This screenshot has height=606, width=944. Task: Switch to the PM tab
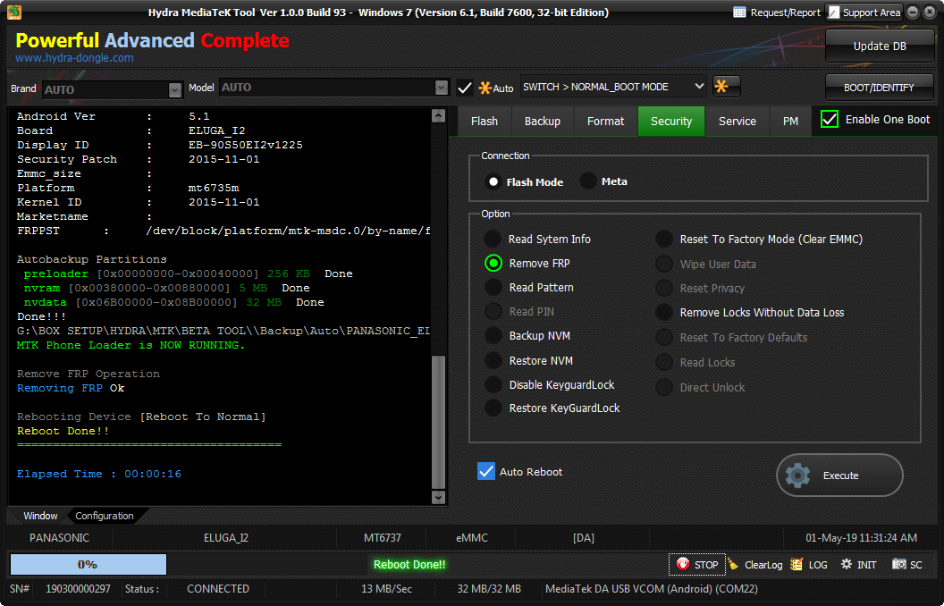(x=790, y=121)
